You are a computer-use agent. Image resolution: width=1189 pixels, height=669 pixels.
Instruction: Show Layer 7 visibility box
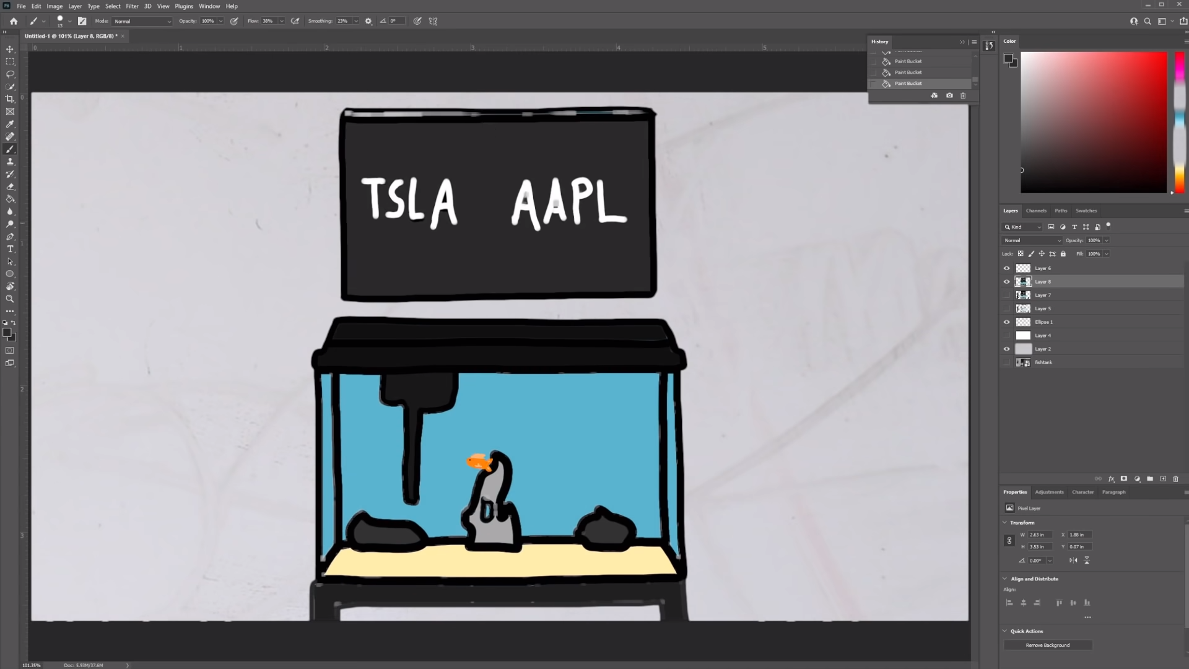click(1006, 295)
